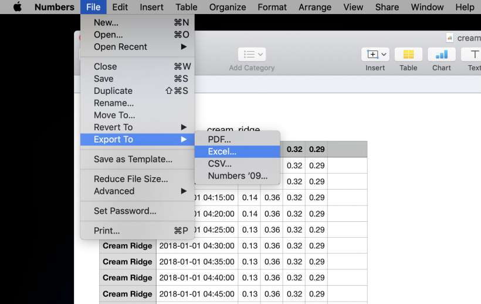Select Numbers '09… export option
This screenshot has width=481, height=304.
[237, 176]
